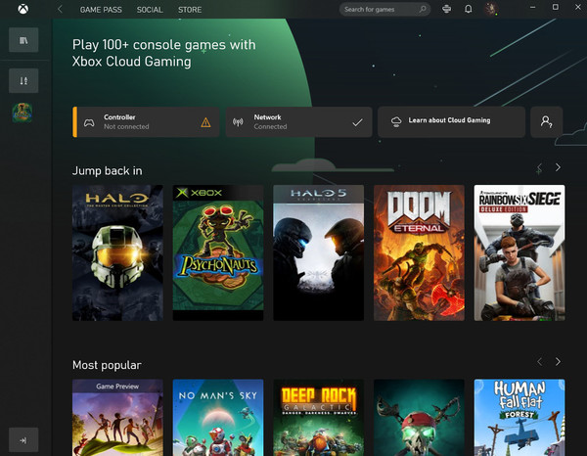587x456 pixels.
Task: Open the profile avatar menu
Action: click(x=491, y=9)
